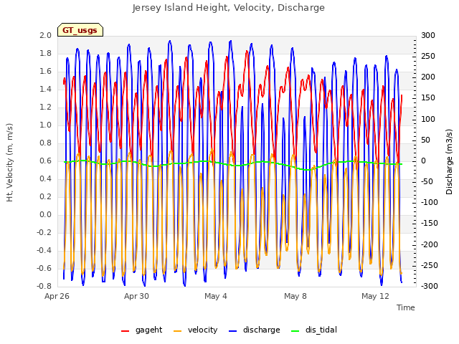Click the Discharge (m3/s) axis title
The width and height of the screenshot is (459, 344).
449,162
